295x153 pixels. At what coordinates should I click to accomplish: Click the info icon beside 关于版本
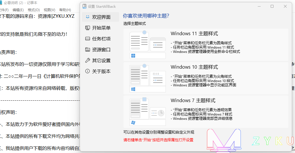(87, 71)
